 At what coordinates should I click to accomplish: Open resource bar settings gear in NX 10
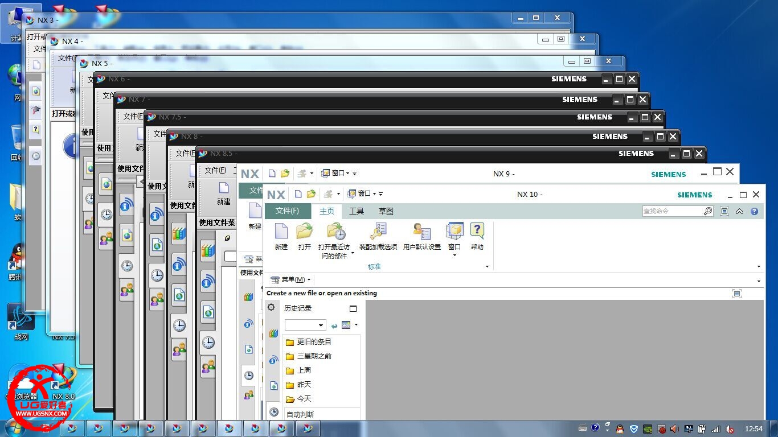click(272, 307)
